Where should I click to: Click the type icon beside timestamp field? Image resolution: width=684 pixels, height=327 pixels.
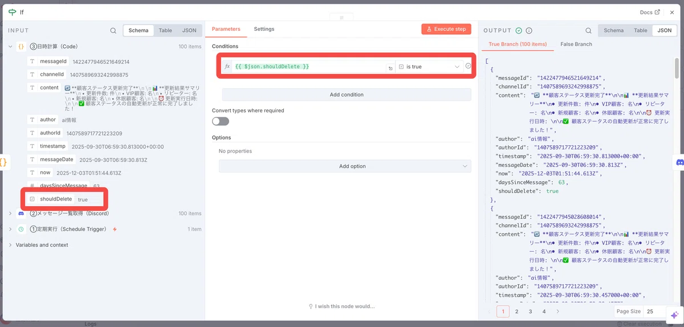click(x=32, y=146)
